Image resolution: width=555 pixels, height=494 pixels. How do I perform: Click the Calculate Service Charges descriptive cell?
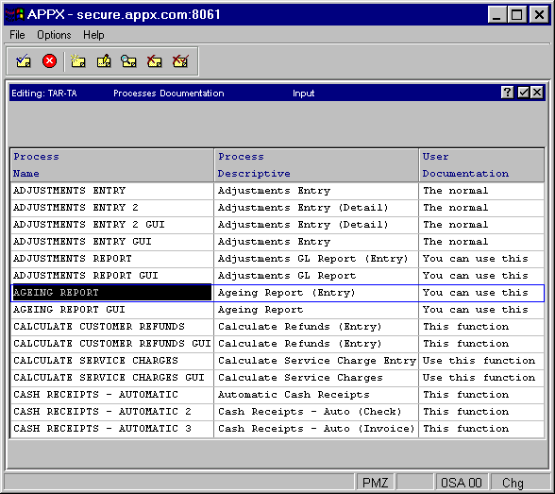316,378
